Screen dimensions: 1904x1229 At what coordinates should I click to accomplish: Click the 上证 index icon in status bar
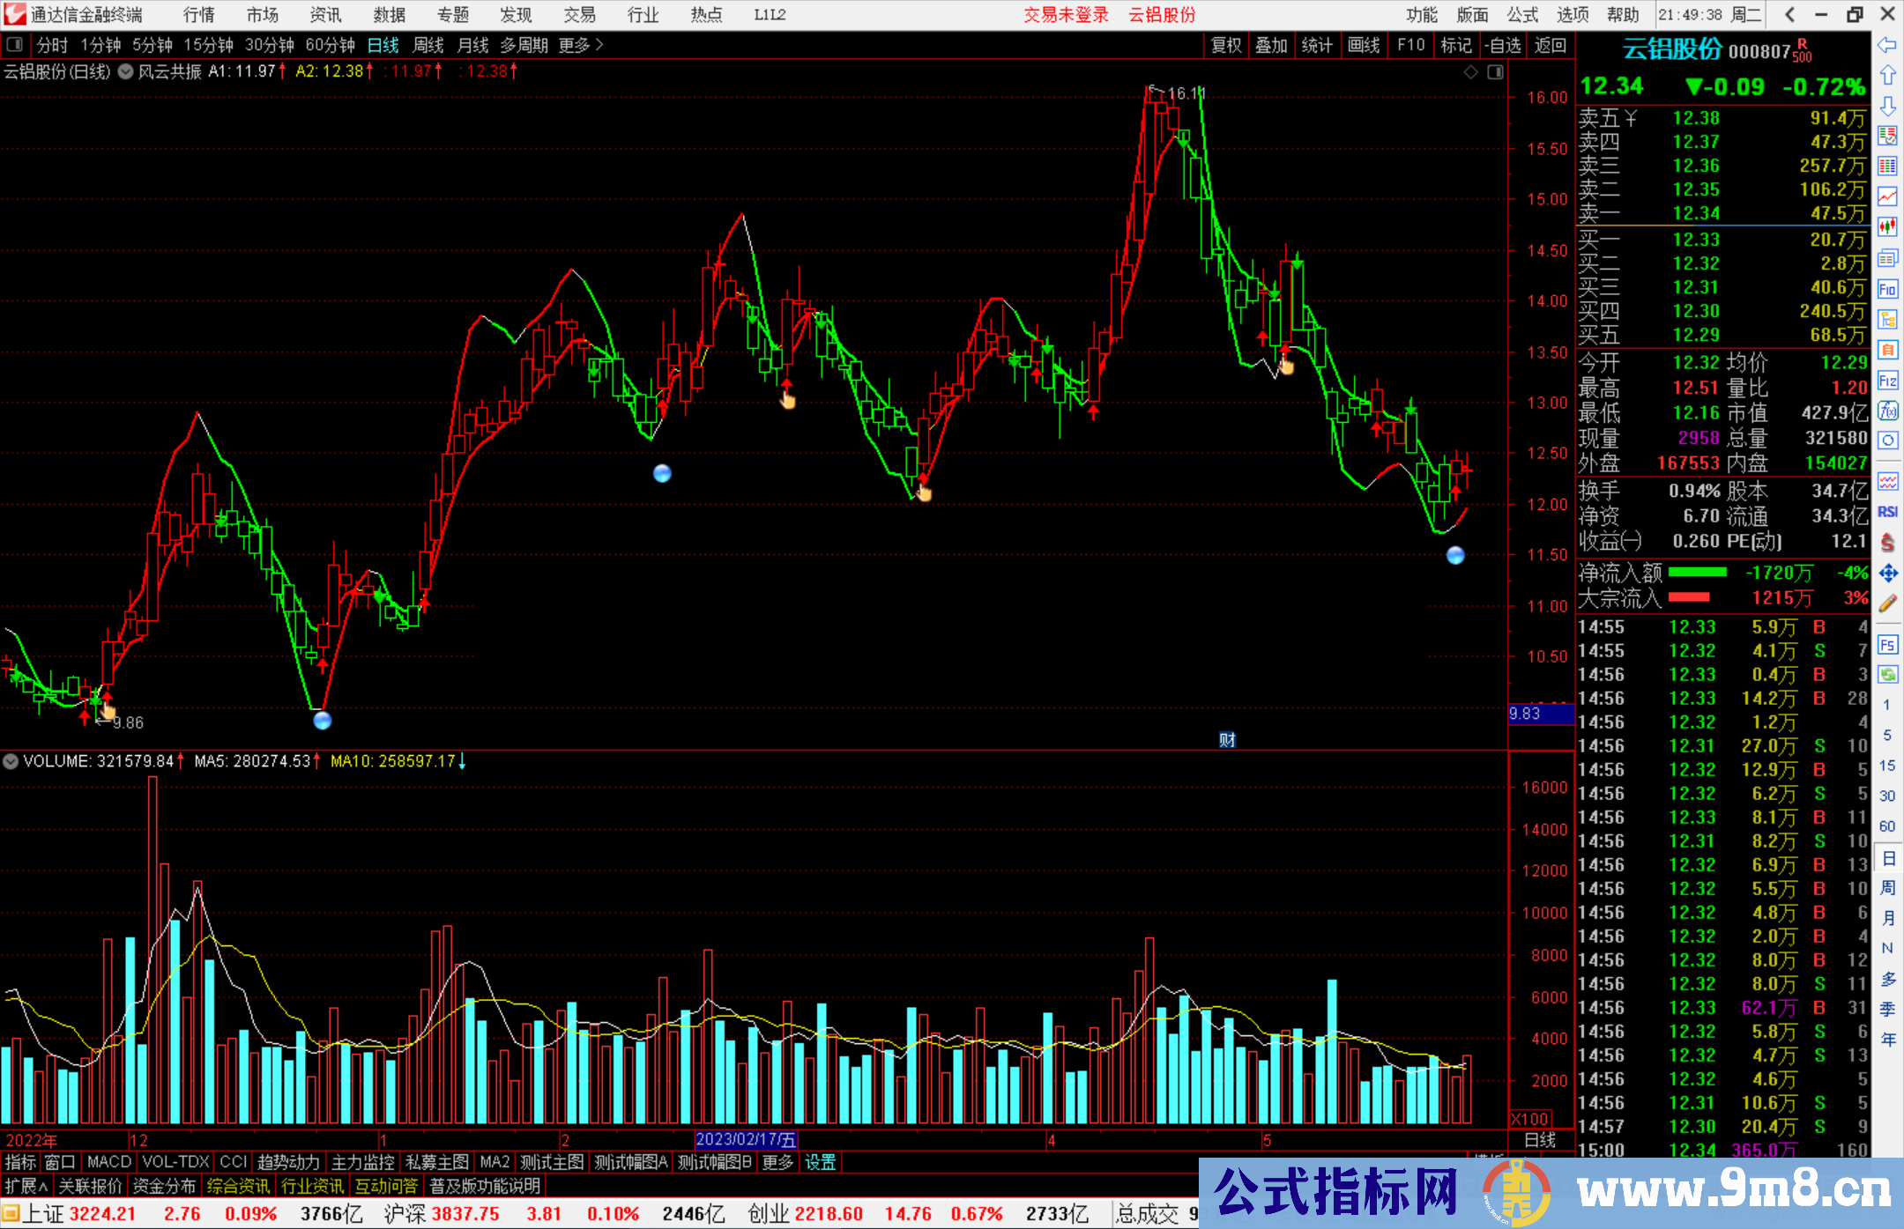(11, 1214)
